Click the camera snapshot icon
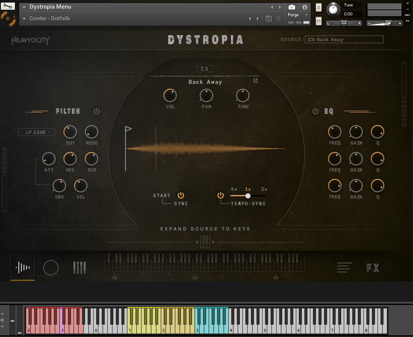 (292, 7)
